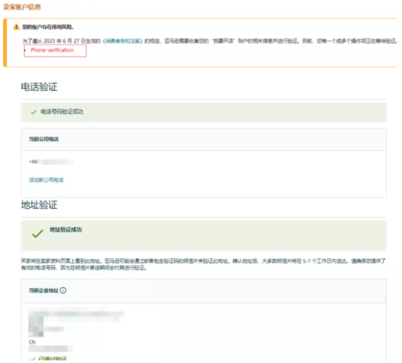Screen dimensions: 402x363
Task: Click the 您的账户存在停用风险 alert heading
Action: click(x=48, y=27)
